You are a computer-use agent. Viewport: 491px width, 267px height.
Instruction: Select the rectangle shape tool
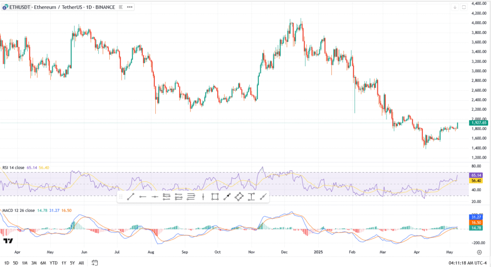(x=215, y=197)
